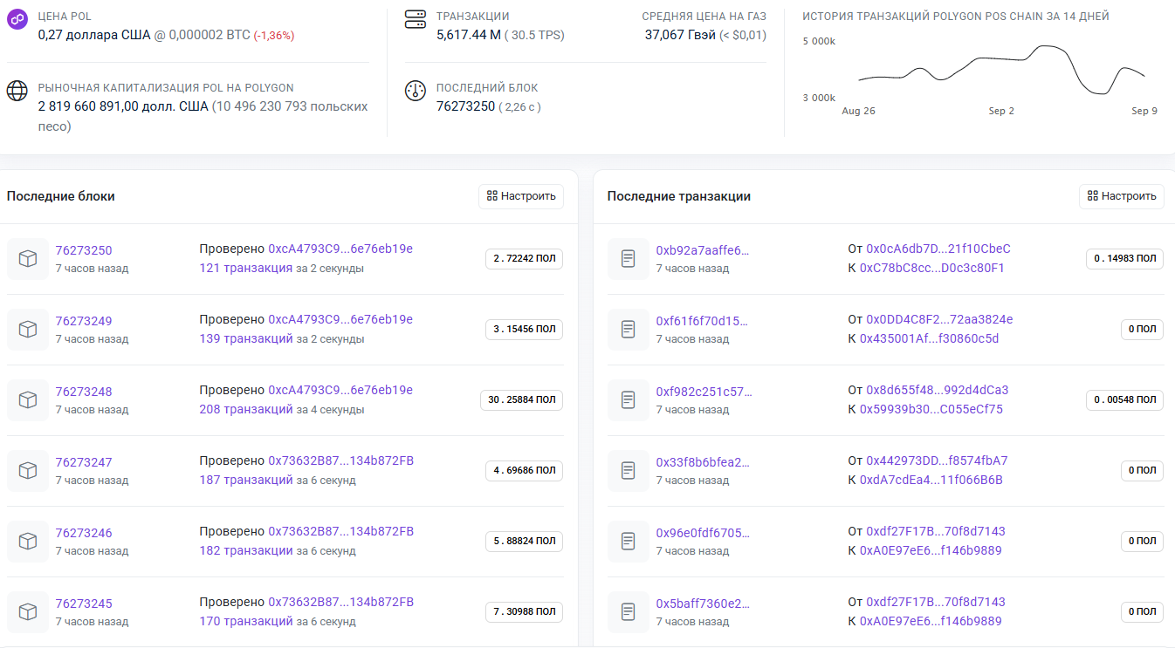The image size is (1175, 648).
Task: Click the cube icon for block 76273248
Action: pyautogui.click(x=28, y=400)
